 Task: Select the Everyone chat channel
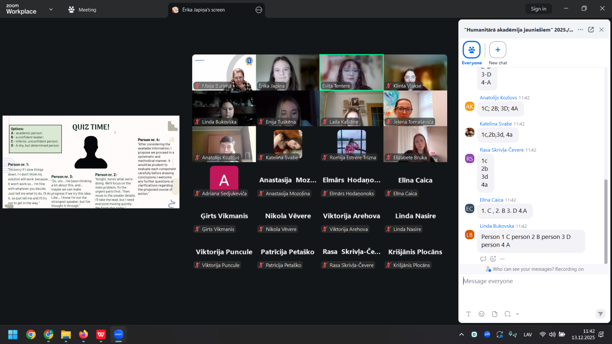coord(472,50)
